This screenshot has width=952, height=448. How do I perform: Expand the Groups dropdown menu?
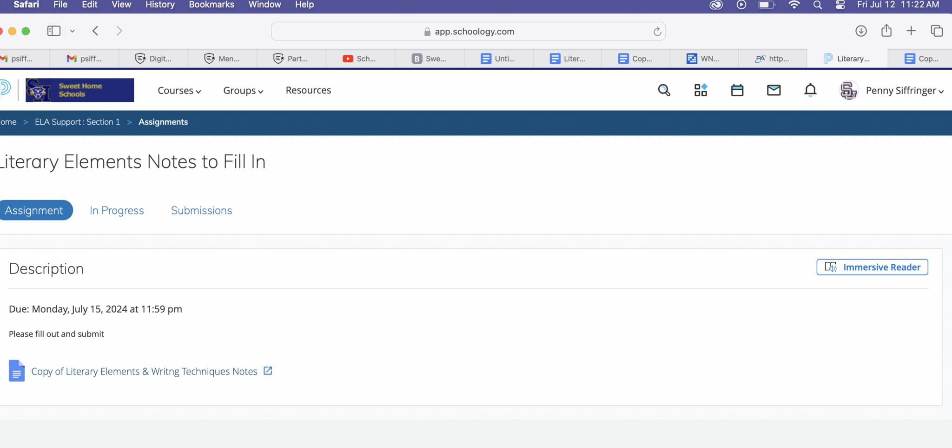[x=243, y=91]
